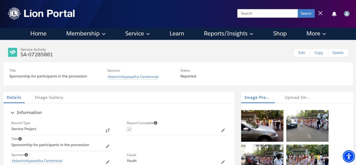Open Kelanimitiyawatha Centennial link in header
This screenshot has width=356, height=165.
click(133, 77)
